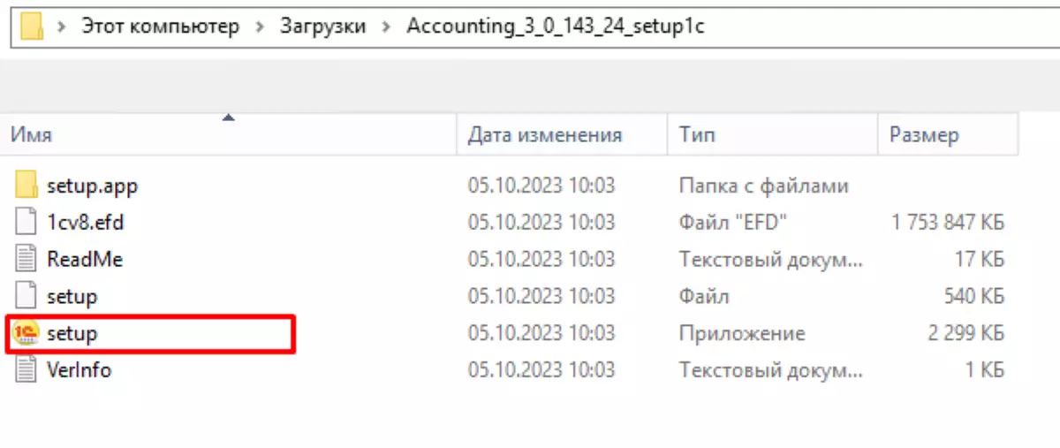Select the ReadMe file name
Image resolution: width=1060 pixels, height=448 pixels.
[85, 259]
